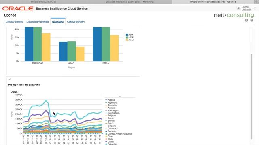Click the Cameroon legend entry

[x=112, y=128]
